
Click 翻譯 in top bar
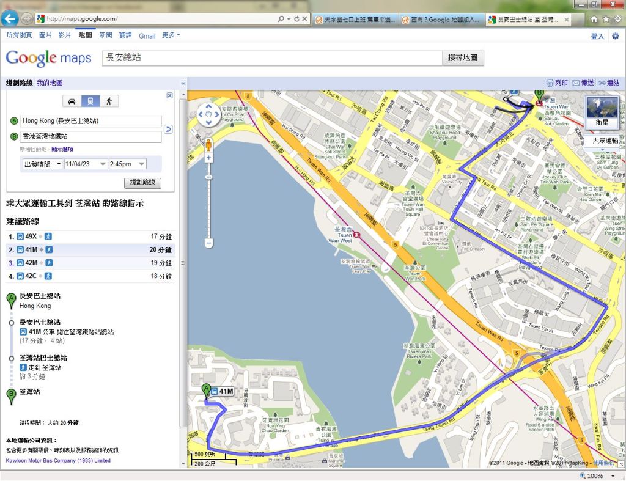[125, 35]
